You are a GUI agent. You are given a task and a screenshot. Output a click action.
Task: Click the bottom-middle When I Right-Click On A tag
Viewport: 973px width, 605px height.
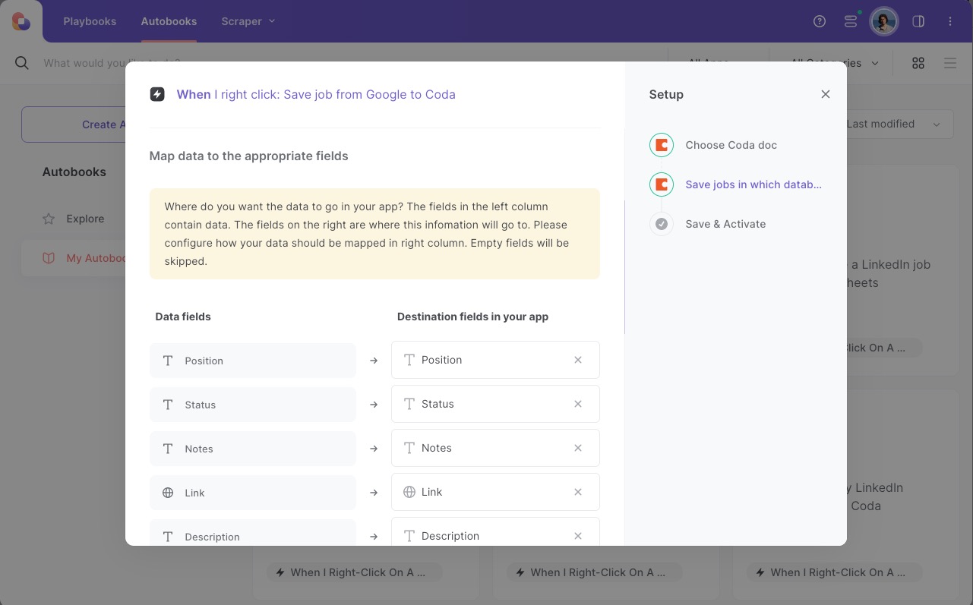595,572
